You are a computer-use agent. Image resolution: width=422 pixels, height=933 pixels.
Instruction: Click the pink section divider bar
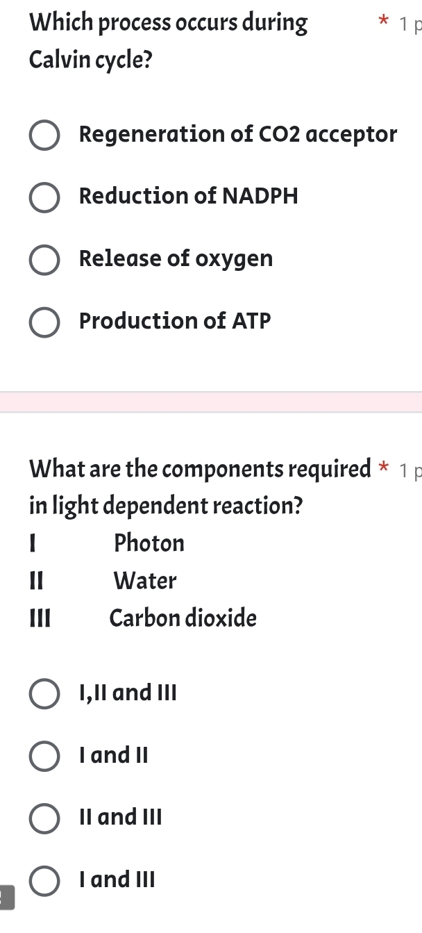click(211, 399)
